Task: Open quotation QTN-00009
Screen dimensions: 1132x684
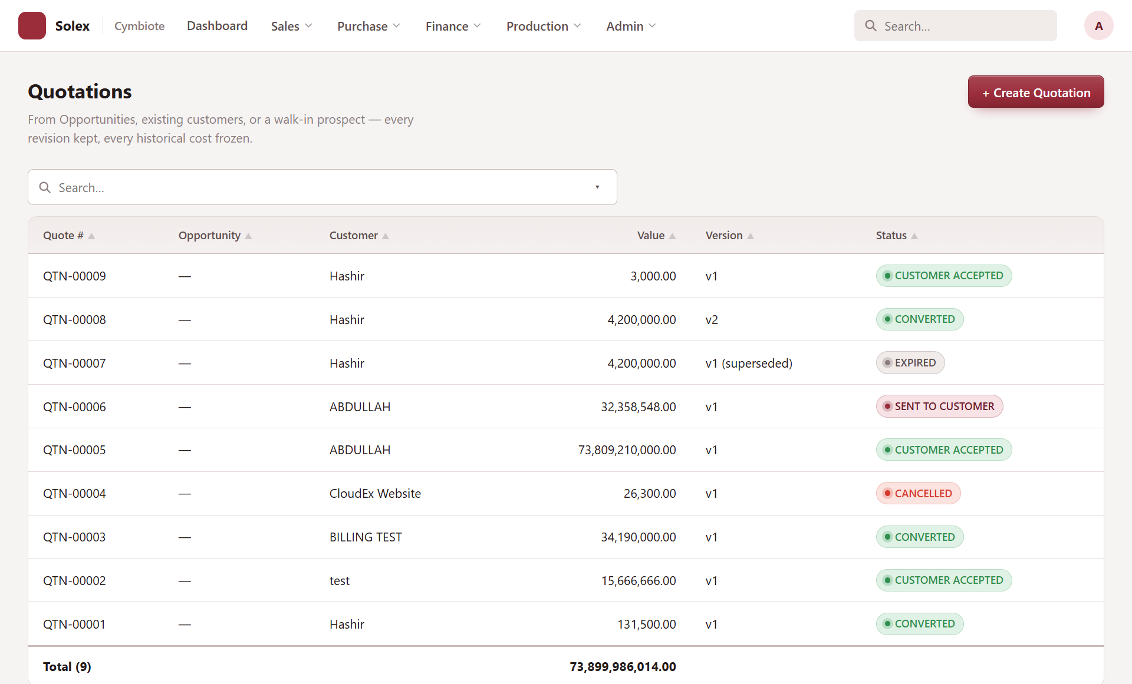Action: coord(74,276)
